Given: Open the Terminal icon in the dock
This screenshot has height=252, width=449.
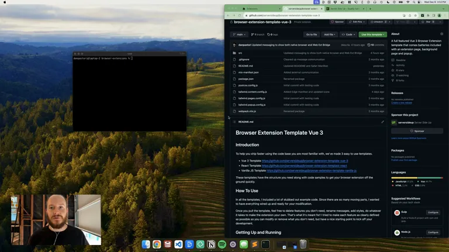Looking at the screenshot, I should coord(265,244).
